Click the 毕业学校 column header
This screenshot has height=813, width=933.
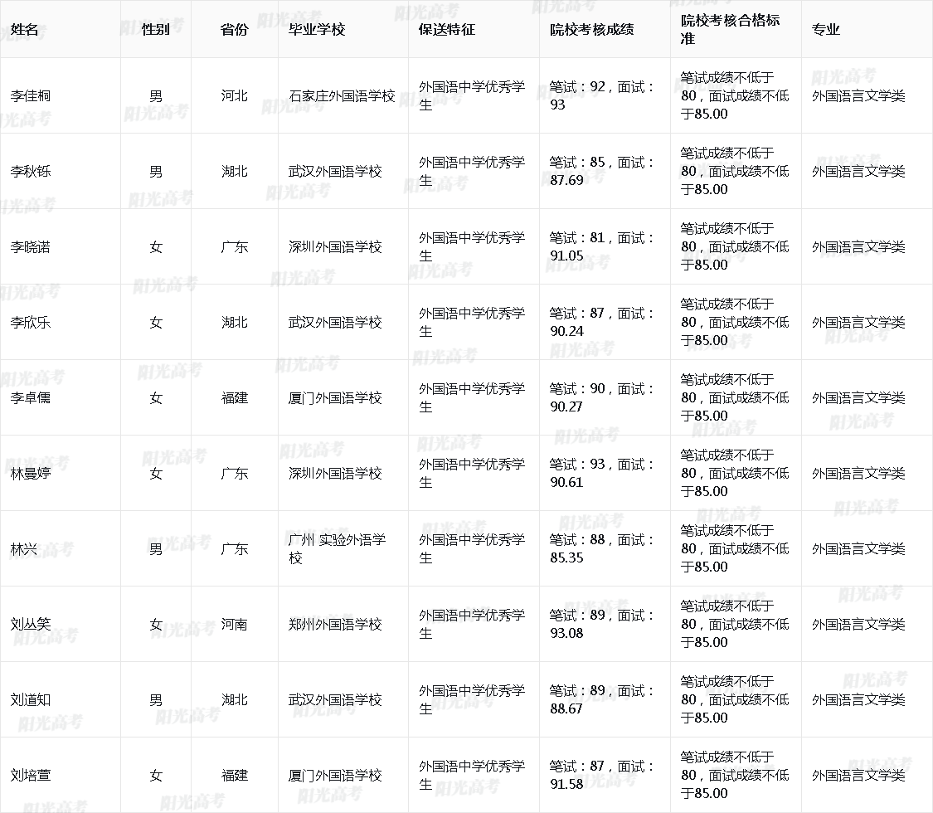point(316,30)
